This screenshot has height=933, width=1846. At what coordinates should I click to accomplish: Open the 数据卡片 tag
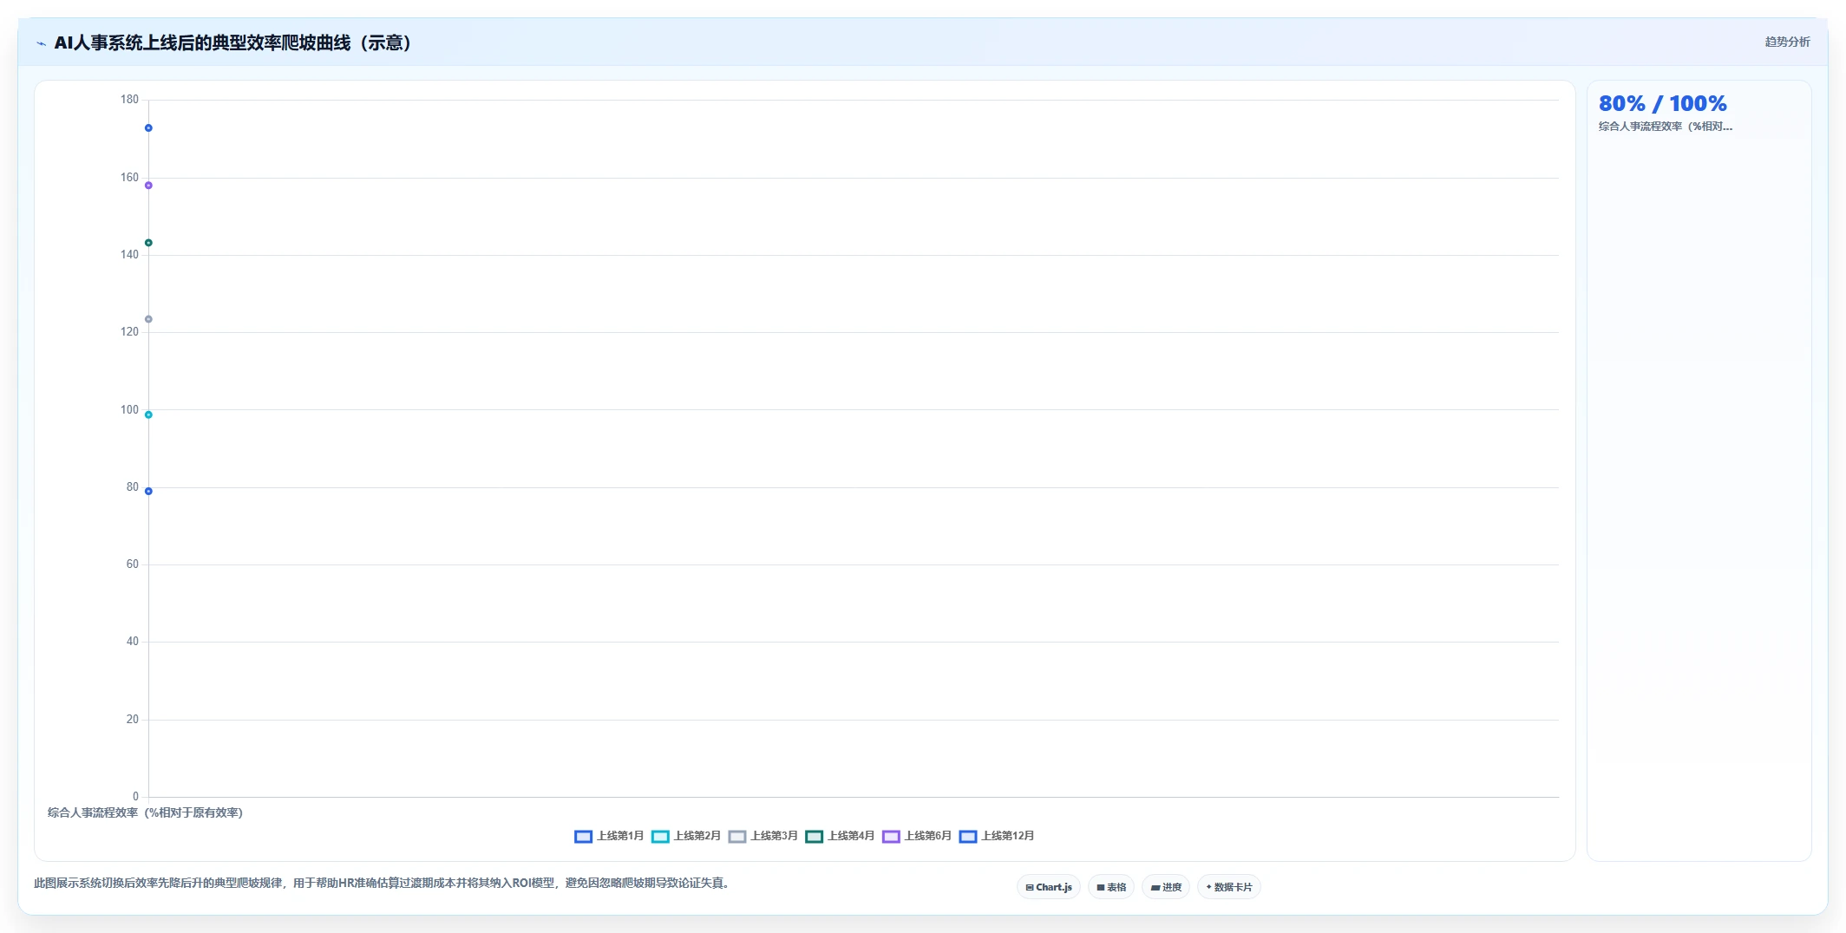(1229, 887)
